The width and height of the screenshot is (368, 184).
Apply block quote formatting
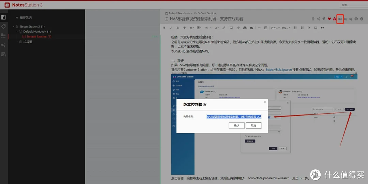click(322, 28)
